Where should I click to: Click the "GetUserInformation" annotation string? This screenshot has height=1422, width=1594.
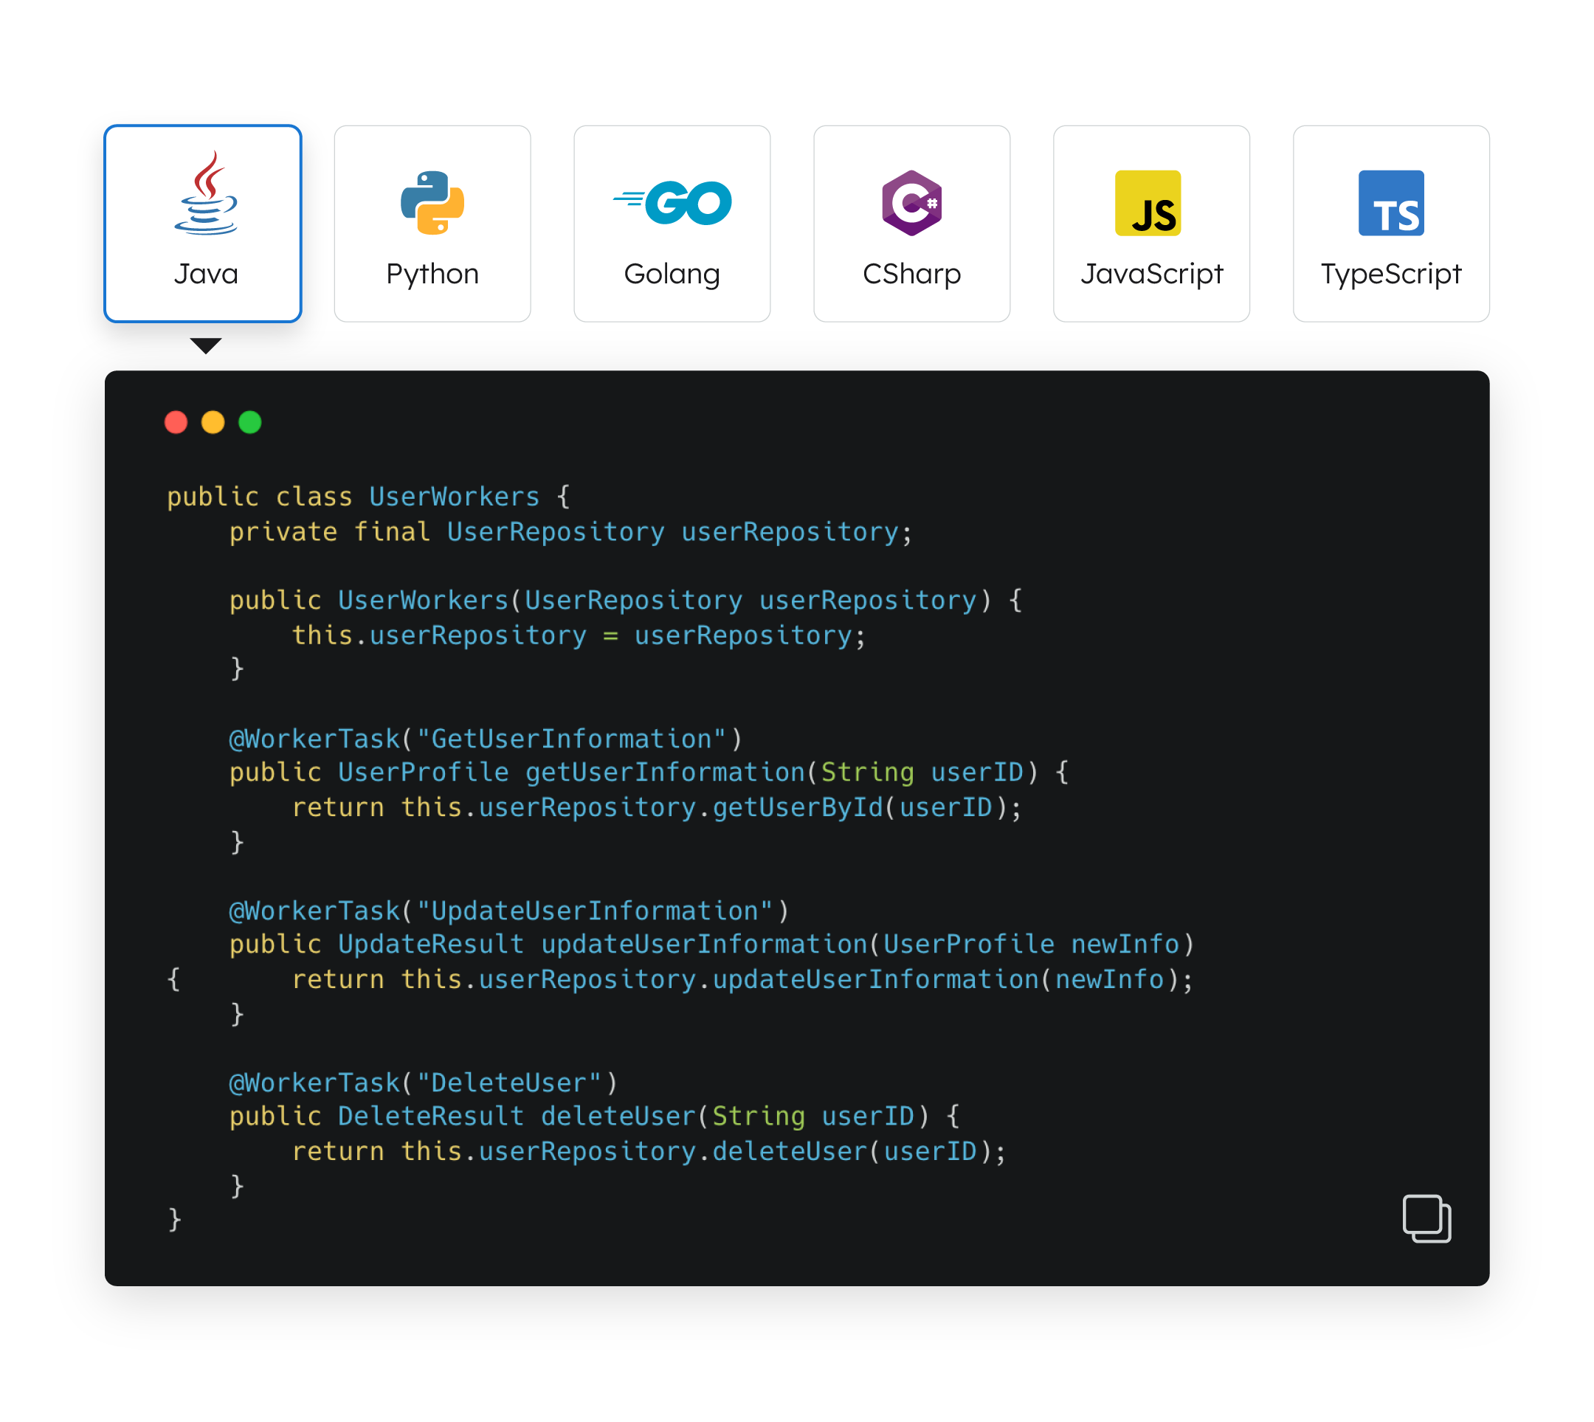(571, 739)
